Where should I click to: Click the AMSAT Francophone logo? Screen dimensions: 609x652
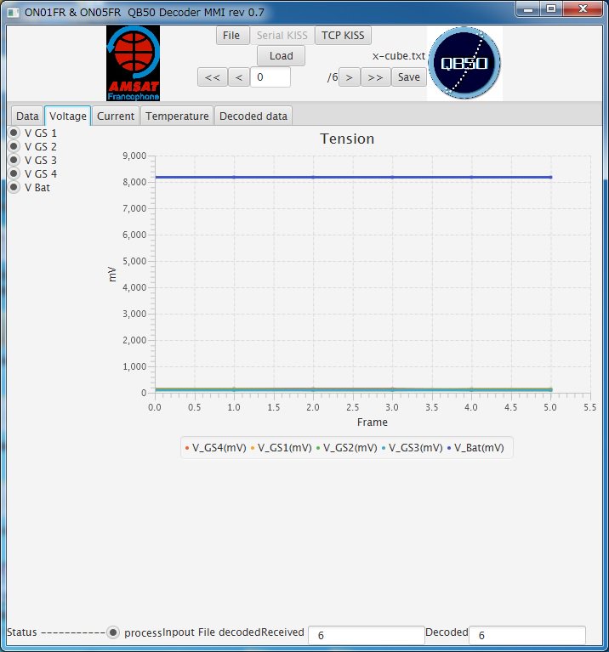click(134, 63)
